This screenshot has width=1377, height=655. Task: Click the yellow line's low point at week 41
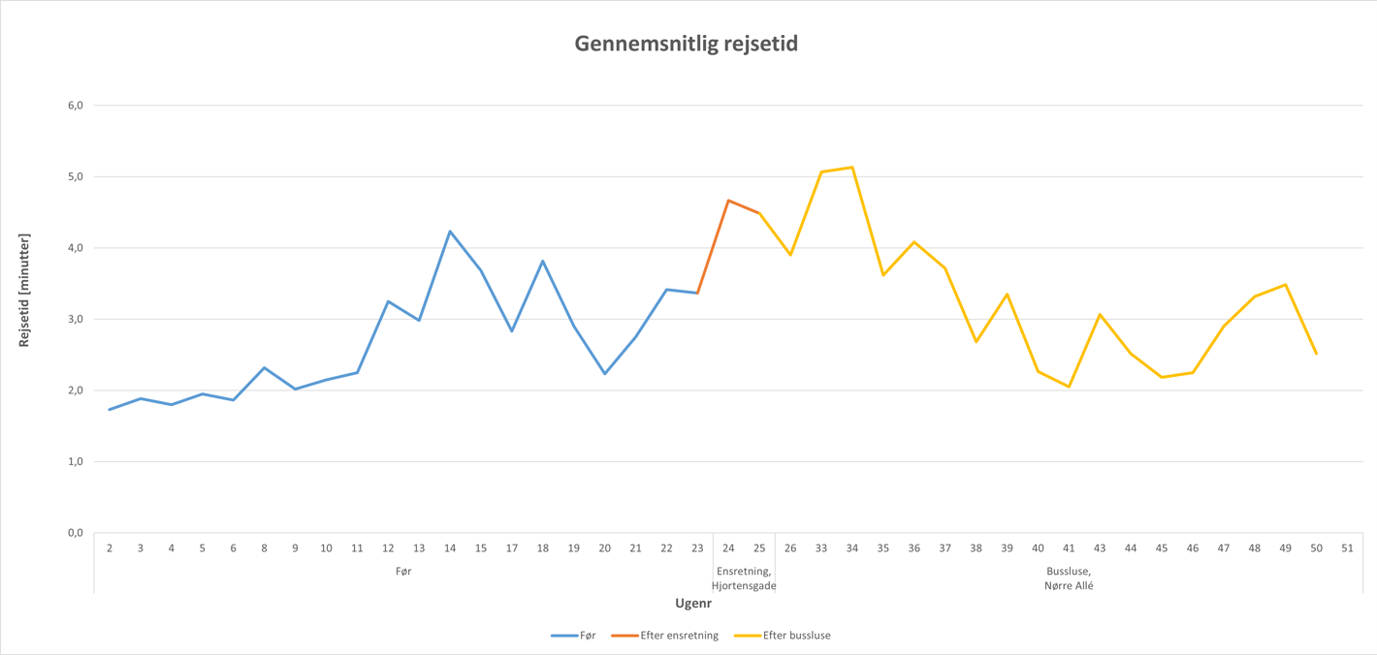[x=1069, y=387]
